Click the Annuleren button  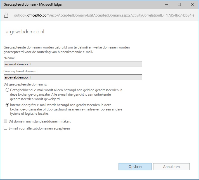pyautogui.click(x=171, y=167)
